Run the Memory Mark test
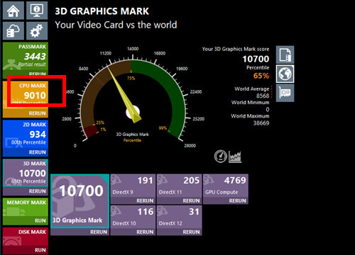Viewport: 355px width, 255px height. tap(40, 221)
